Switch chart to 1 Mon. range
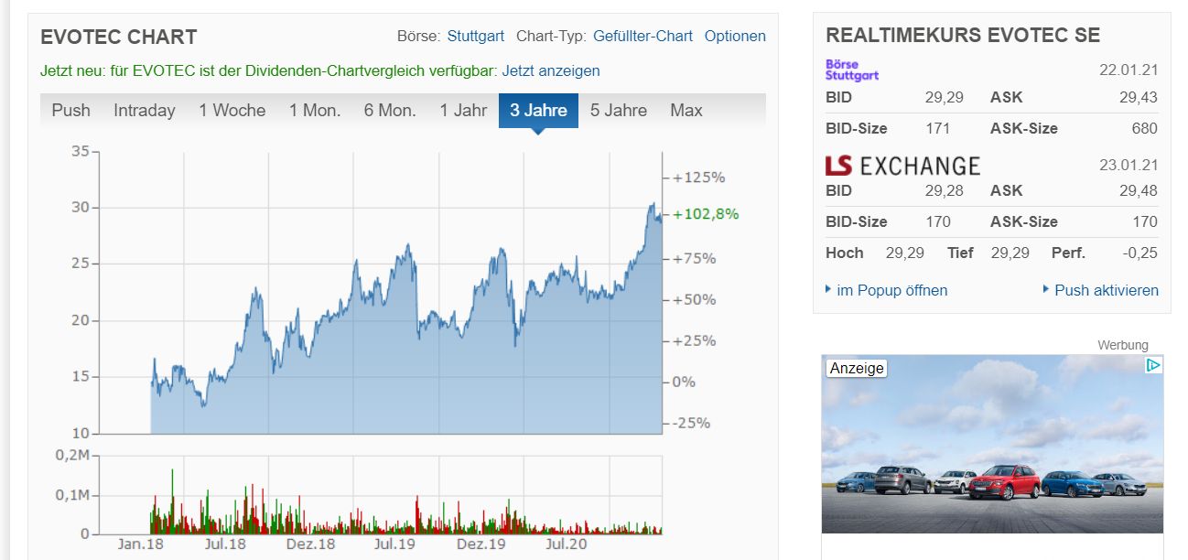The image size is (1188, 560). pos(315,111)
